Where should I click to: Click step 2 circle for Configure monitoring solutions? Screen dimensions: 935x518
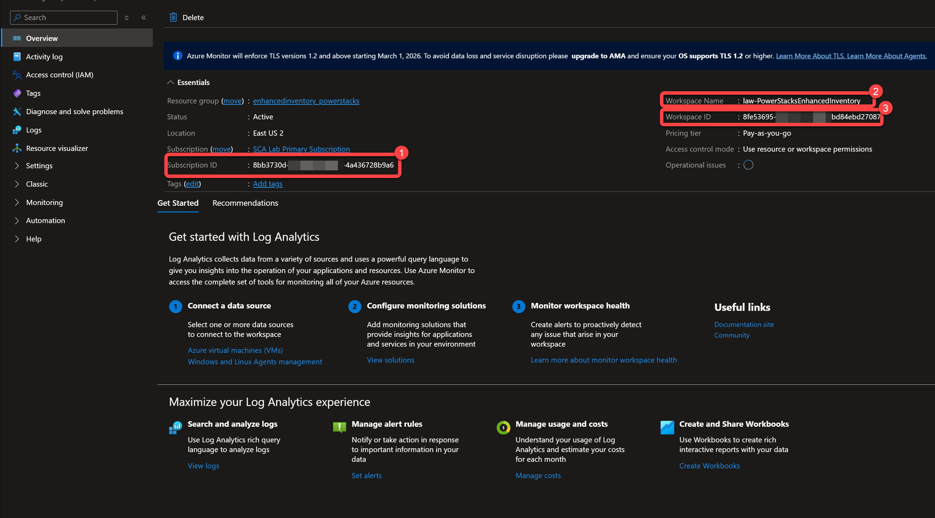355,307
